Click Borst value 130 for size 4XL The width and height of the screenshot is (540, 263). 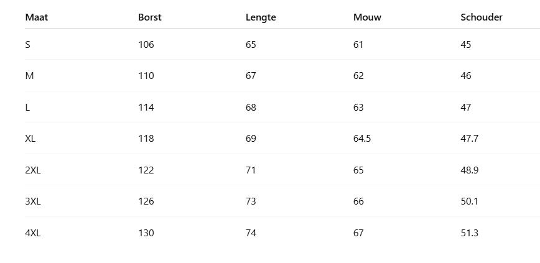(x=146, y=233)
